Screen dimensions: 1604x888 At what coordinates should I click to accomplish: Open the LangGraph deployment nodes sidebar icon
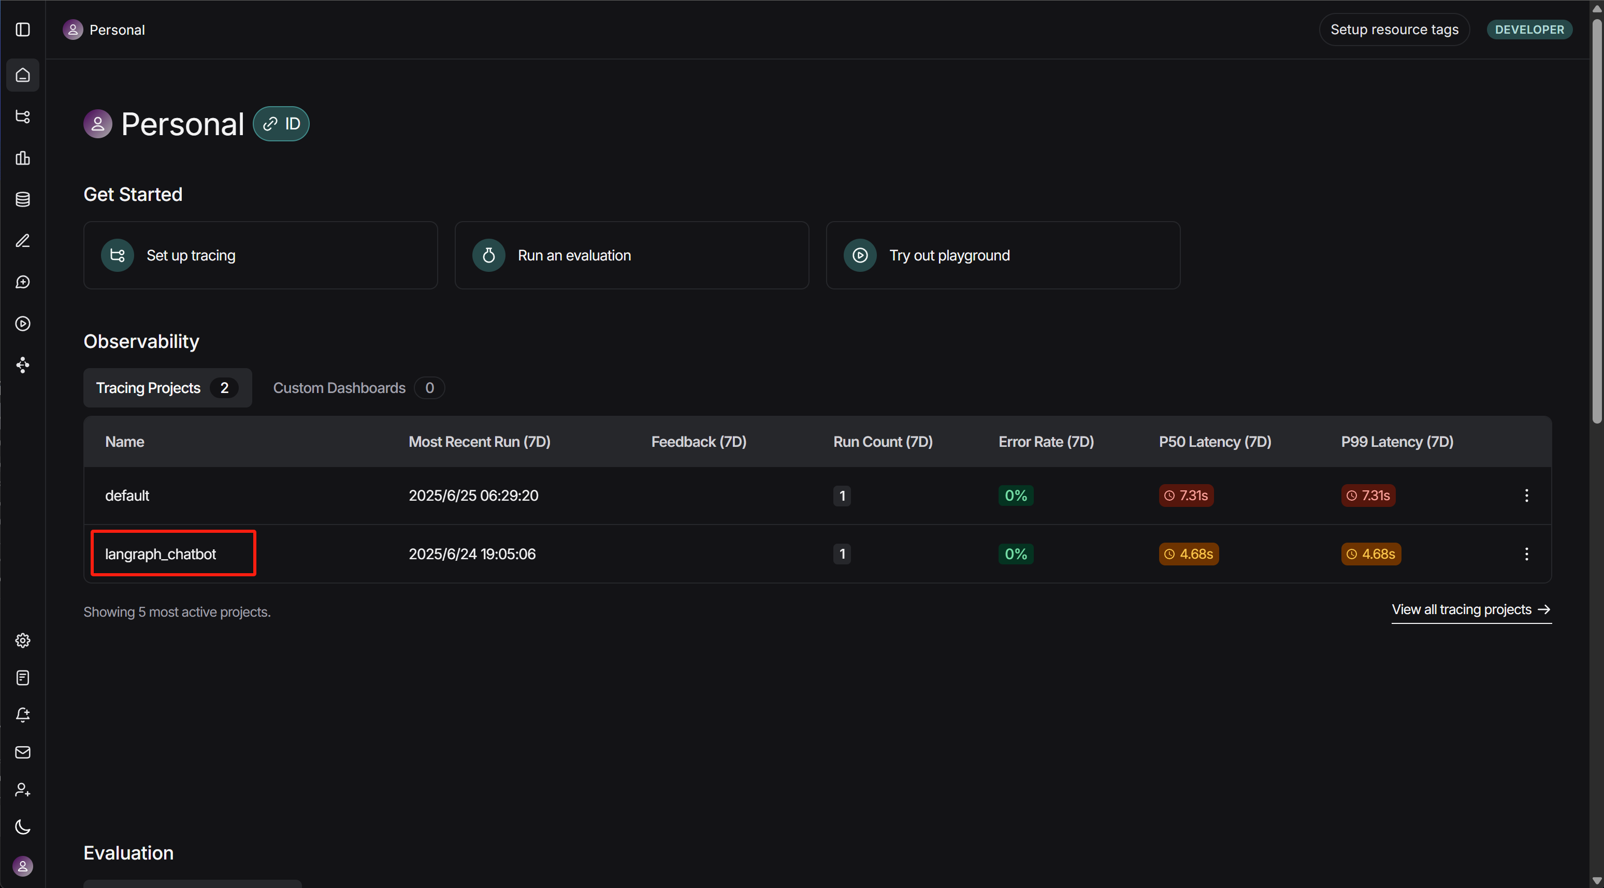[22, 365]
